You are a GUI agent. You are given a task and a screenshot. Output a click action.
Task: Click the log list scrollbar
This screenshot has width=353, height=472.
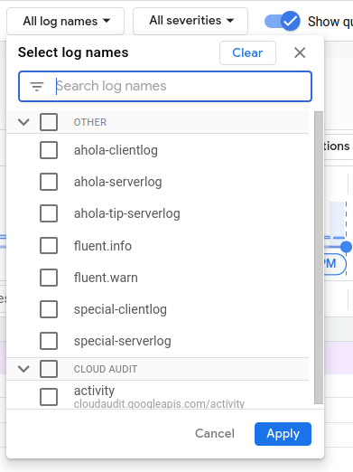(319, 258)
